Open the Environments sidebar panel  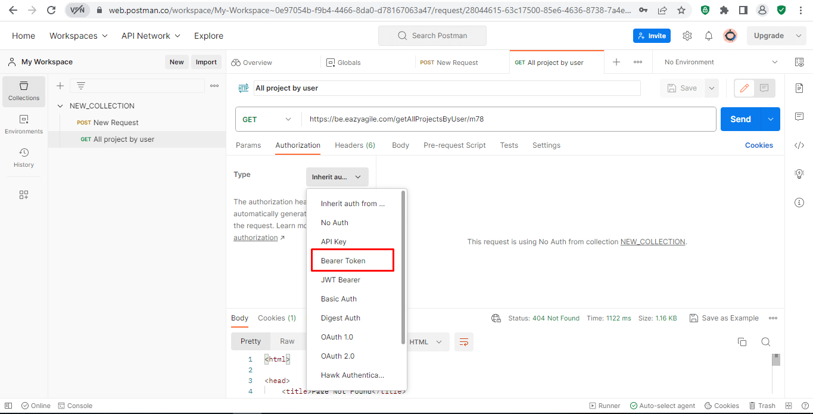[x=24, y=124]
